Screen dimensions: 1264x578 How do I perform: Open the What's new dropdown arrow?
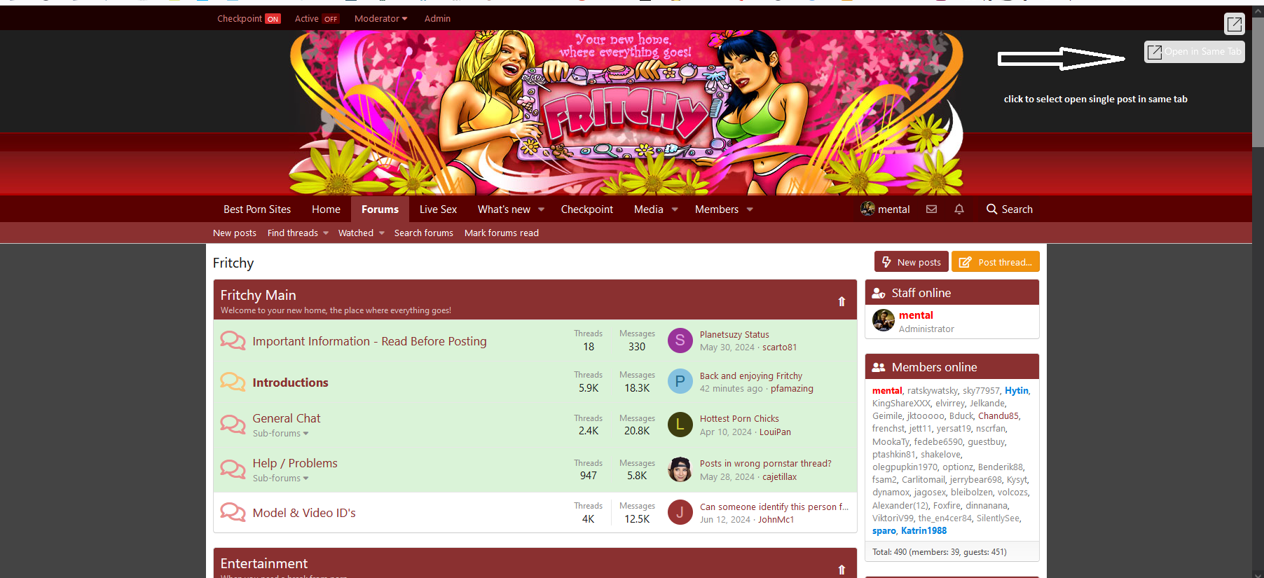tap(541, 209)
